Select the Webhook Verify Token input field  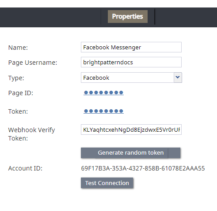(131, 130)
